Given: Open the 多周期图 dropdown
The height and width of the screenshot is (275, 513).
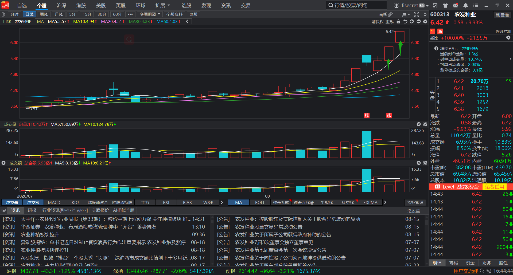Looking at the screenshot, I should tap(150, 14).
